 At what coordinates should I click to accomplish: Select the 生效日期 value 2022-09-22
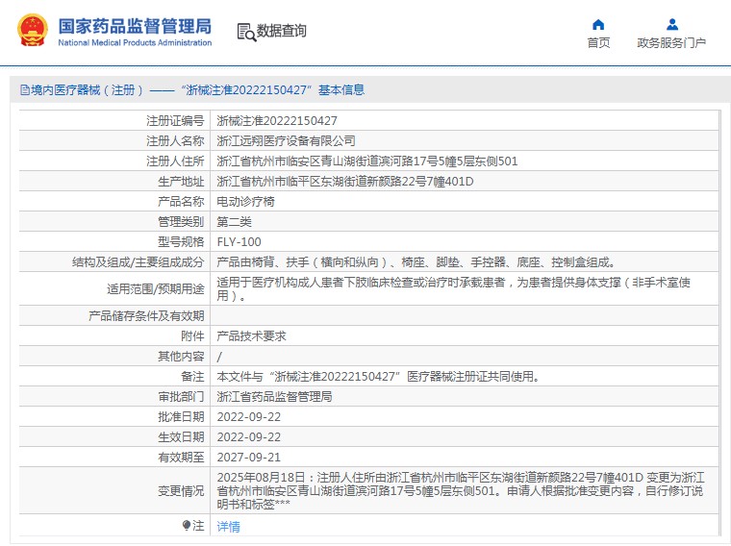[x=249, y=437]
